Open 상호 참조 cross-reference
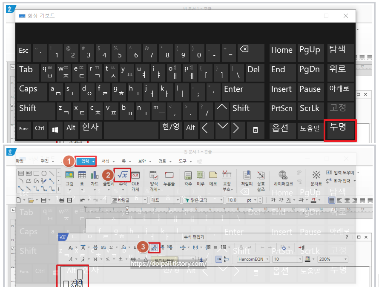 (x=261, y=175)
